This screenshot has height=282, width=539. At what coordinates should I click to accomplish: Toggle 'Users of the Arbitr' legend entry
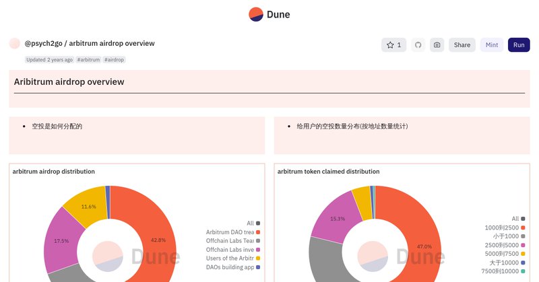click(233, 258)
